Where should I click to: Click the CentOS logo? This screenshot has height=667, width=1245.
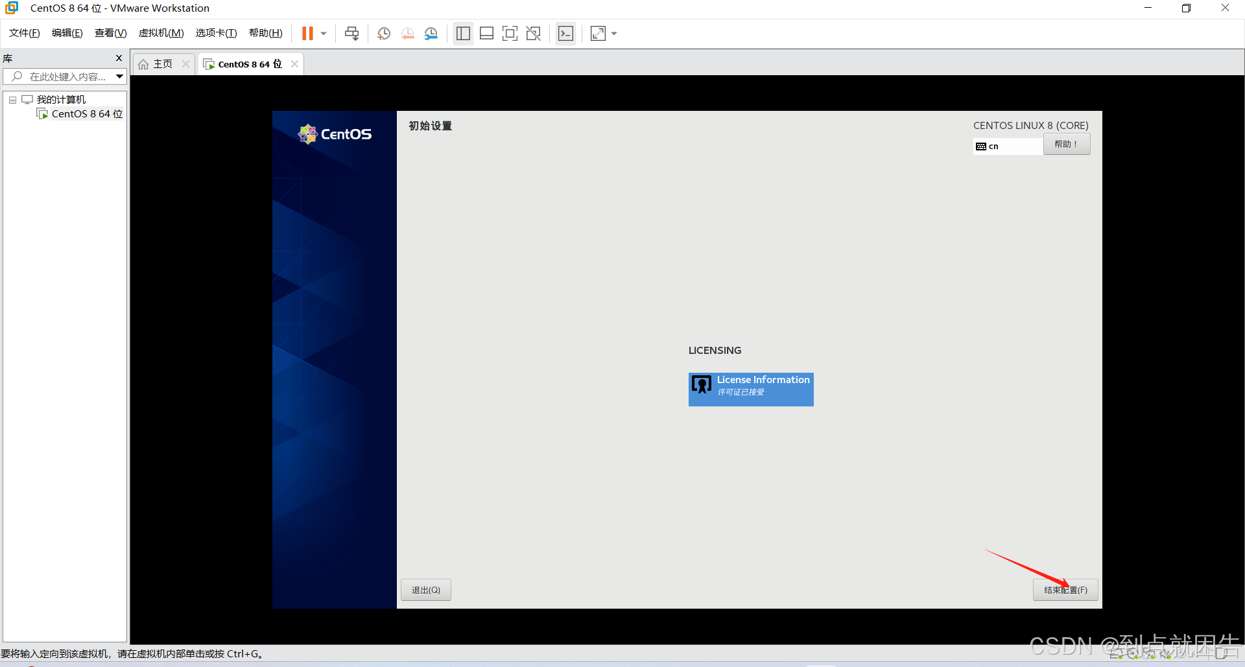(335, 134)
